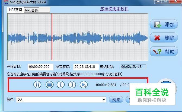Stop playback with the stop button
182x112 pixels.
click(x=49, y=85)
